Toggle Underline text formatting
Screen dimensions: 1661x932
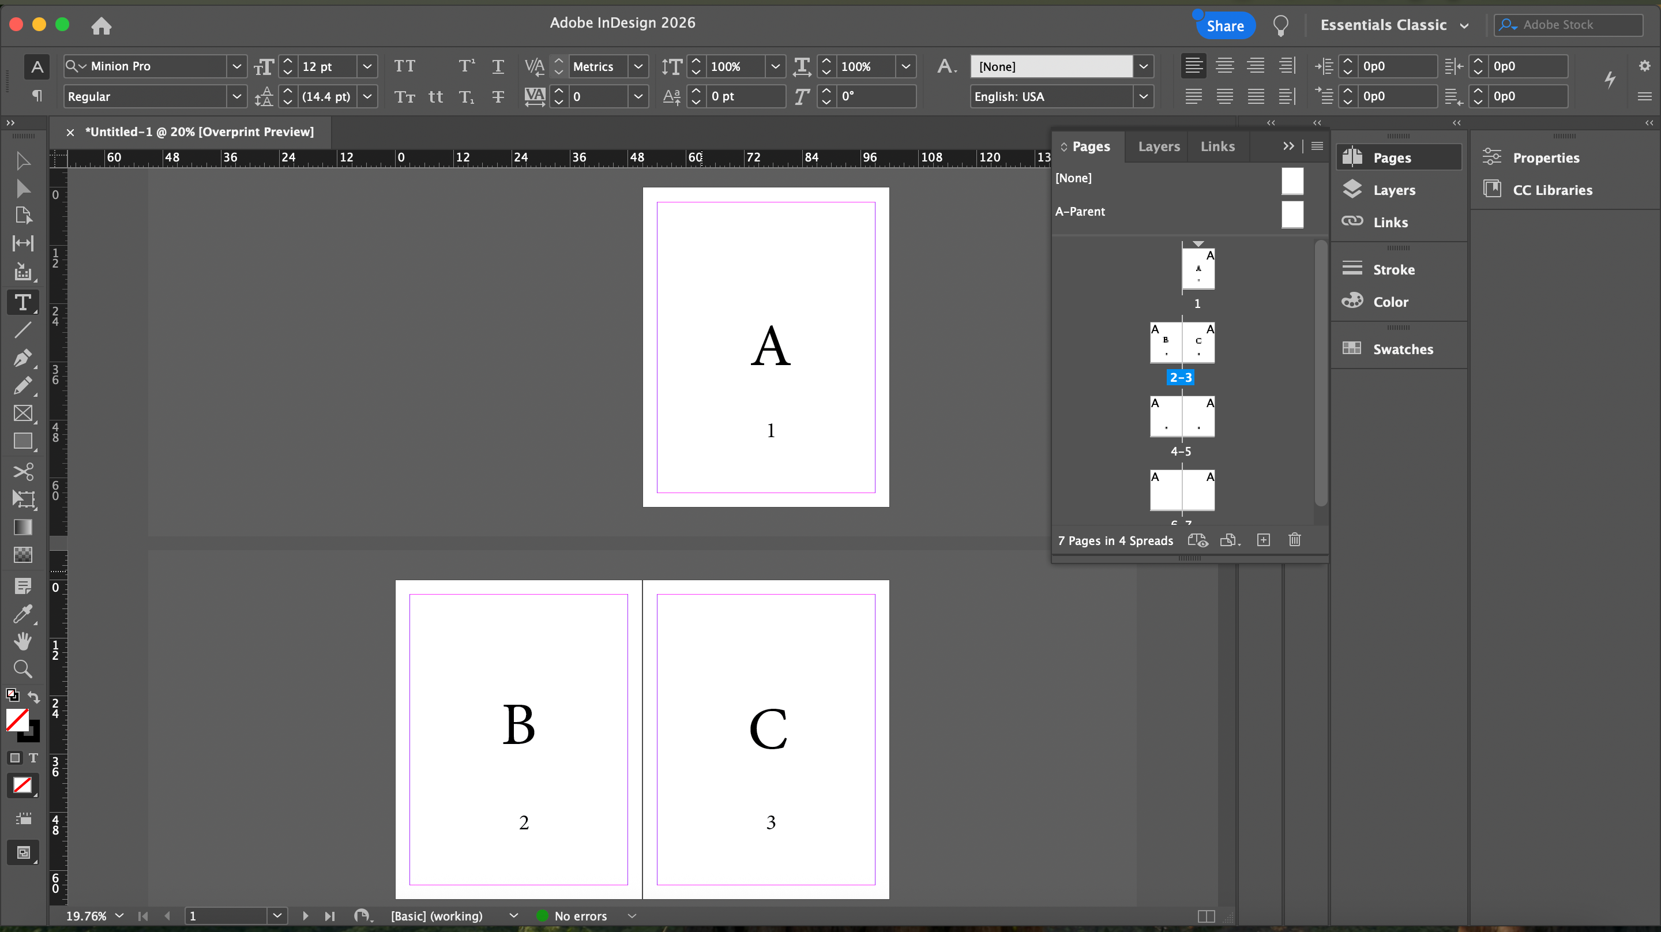(498, 66)
